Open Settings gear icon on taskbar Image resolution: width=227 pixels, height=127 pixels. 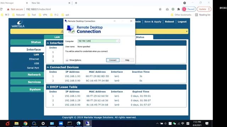coord(43,123)
